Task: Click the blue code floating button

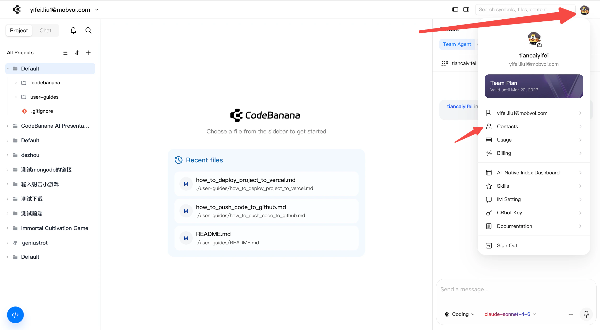Action: point(15,315)
